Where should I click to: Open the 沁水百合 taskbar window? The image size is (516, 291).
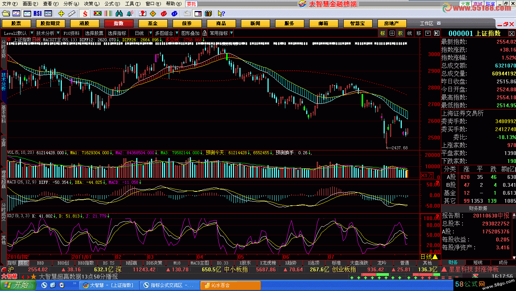point(230,285)
